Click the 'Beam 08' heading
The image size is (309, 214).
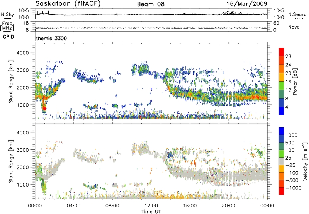[151, 4]
